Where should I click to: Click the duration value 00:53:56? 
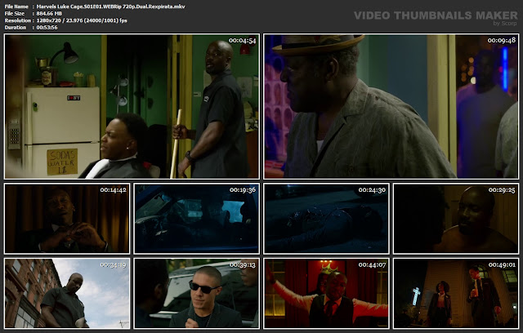(x=47, y=27)
